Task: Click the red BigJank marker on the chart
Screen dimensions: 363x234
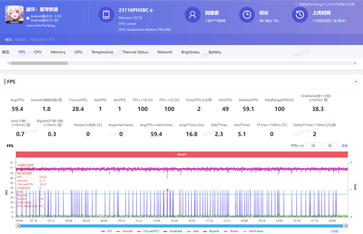Action: [x=167, y=190]
